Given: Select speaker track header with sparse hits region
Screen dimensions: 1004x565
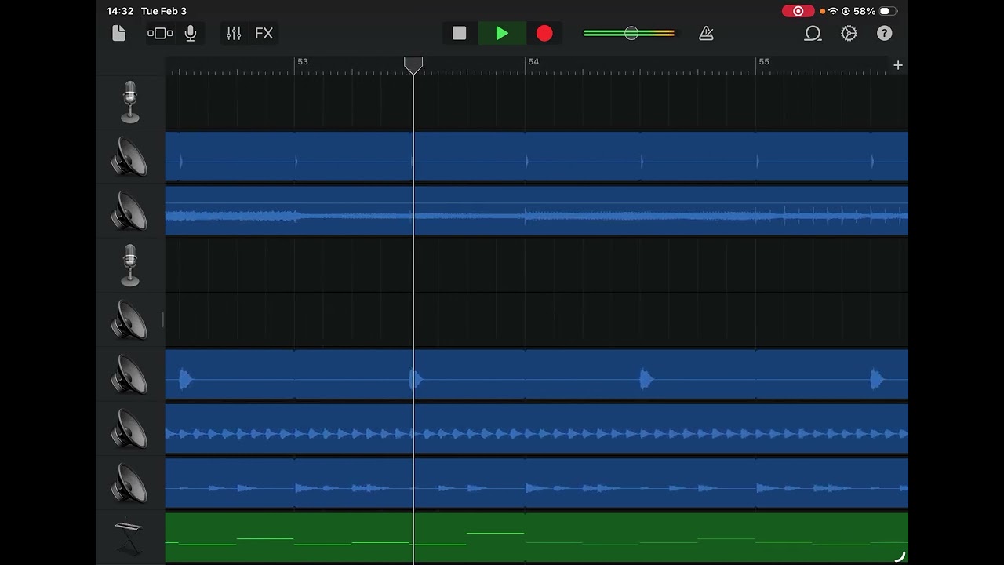Looking at the screenshot, I should [x=130, y=374].
